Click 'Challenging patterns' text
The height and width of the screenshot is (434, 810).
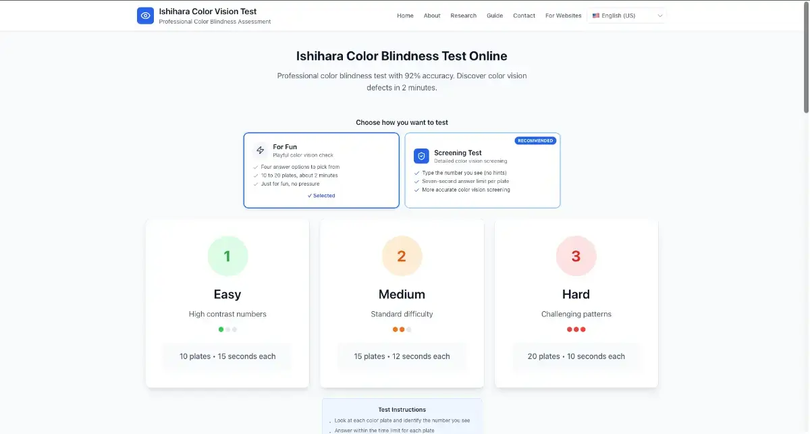[576, 314]
